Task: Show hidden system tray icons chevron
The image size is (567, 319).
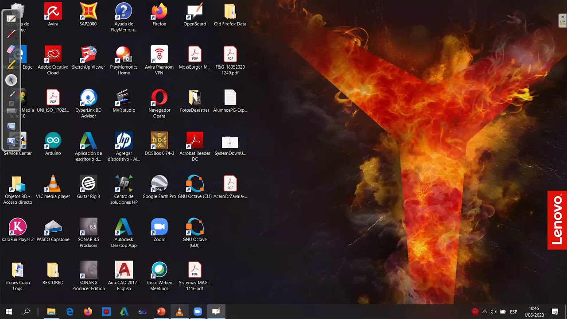Action: 485,312
